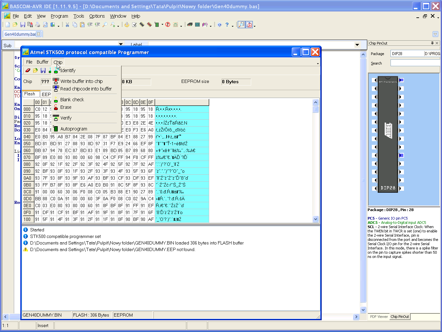This screenshot has height=332, width=442.
Task: Click the red stop sign toolbar icon
Action: tap(168, 25)
